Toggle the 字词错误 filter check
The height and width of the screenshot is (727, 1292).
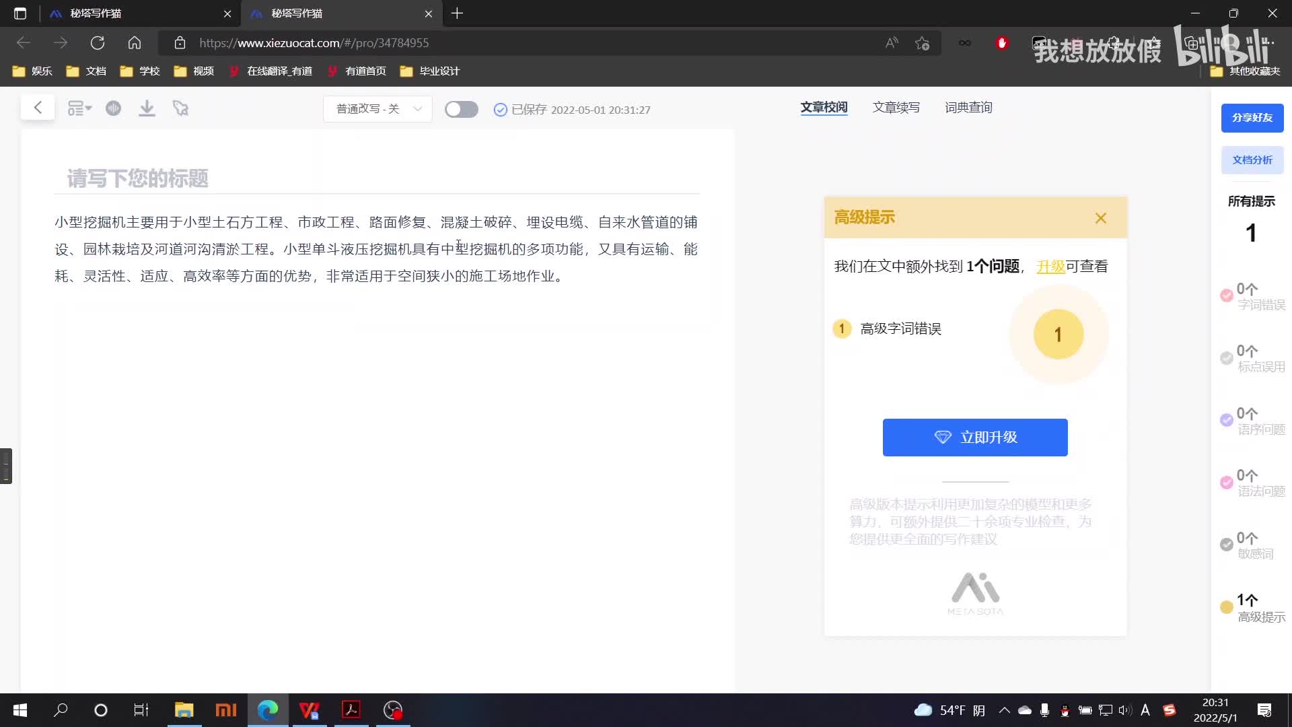pos(1226,296)
